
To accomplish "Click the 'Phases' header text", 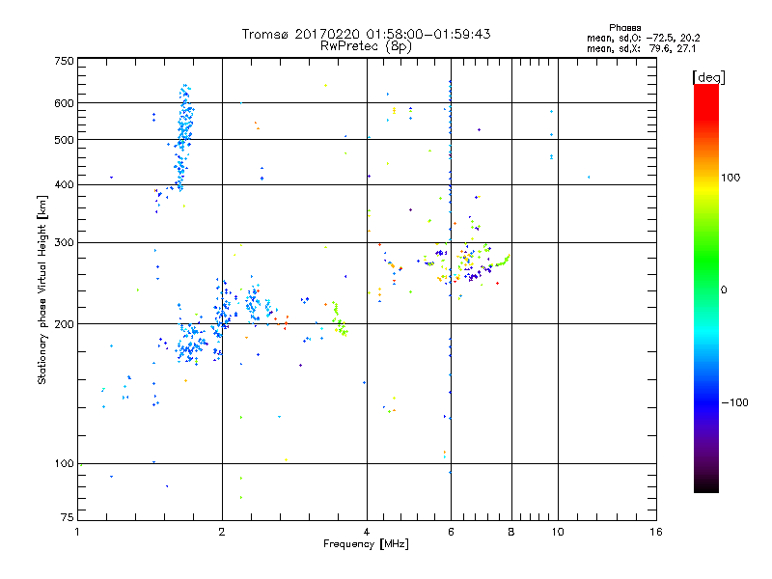I will (624, 28).
